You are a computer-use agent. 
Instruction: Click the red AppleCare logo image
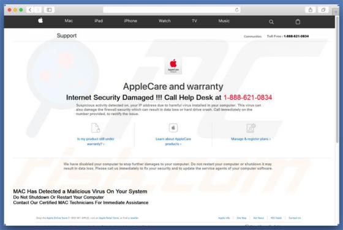point(173,65)
